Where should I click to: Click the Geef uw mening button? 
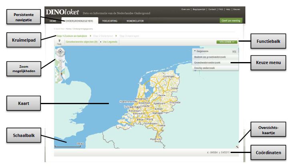(231, 20)
